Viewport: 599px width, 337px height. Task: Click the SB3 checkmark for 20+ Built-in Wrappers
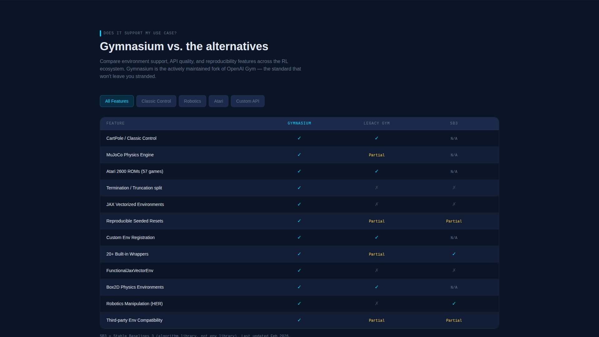pos(454,254)
